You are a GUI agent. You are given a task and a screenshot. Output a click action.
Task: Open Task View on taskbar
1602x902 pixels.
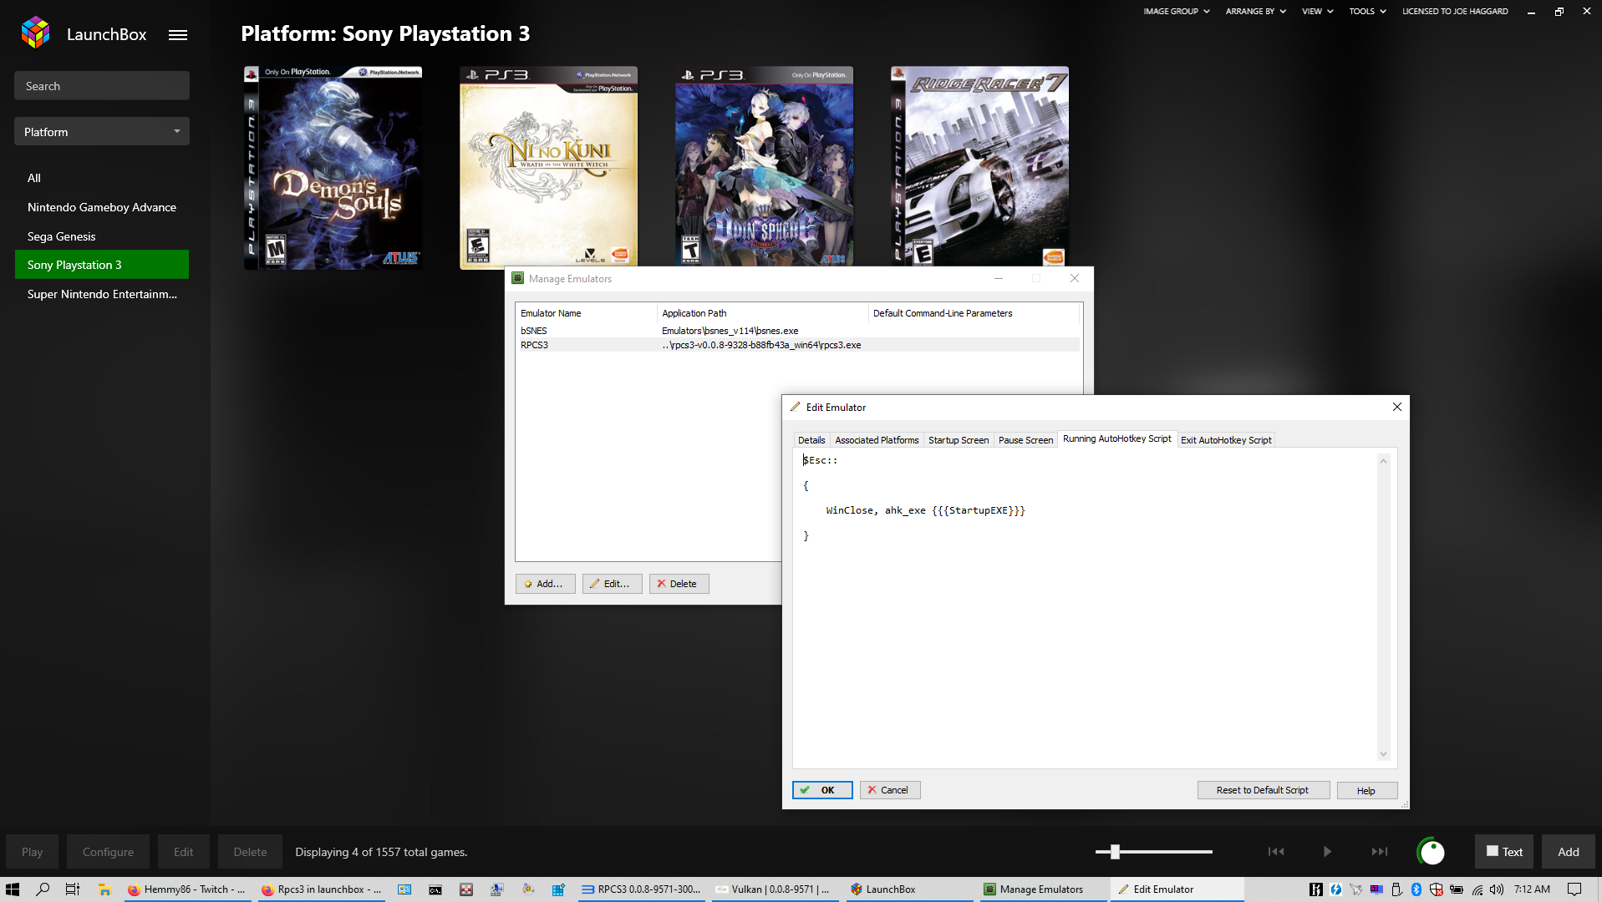73,889
